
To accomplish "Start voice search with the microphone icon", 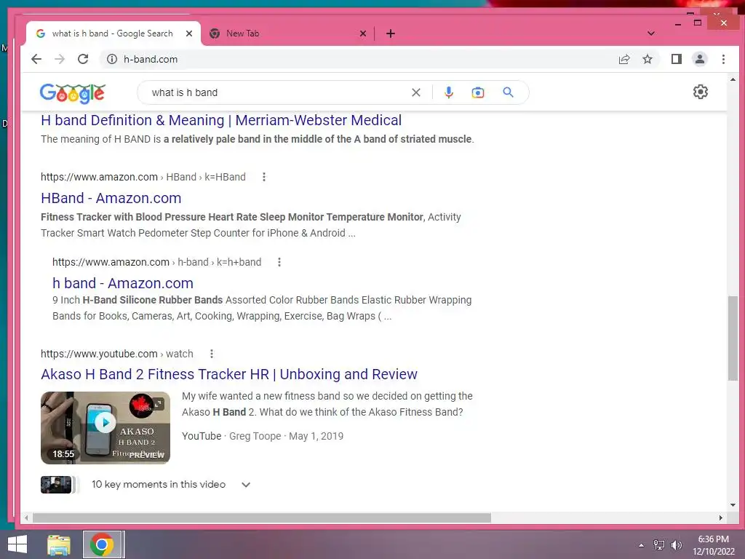I will click(x=448, y=92).
